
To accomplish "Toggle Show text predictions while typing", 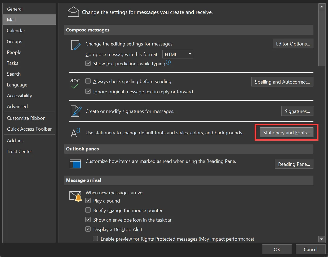I will [88, 63].
